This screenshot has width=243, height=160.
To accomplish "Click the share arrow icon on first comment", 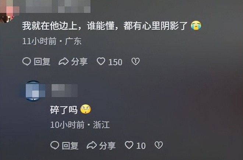I will (64, 62).
